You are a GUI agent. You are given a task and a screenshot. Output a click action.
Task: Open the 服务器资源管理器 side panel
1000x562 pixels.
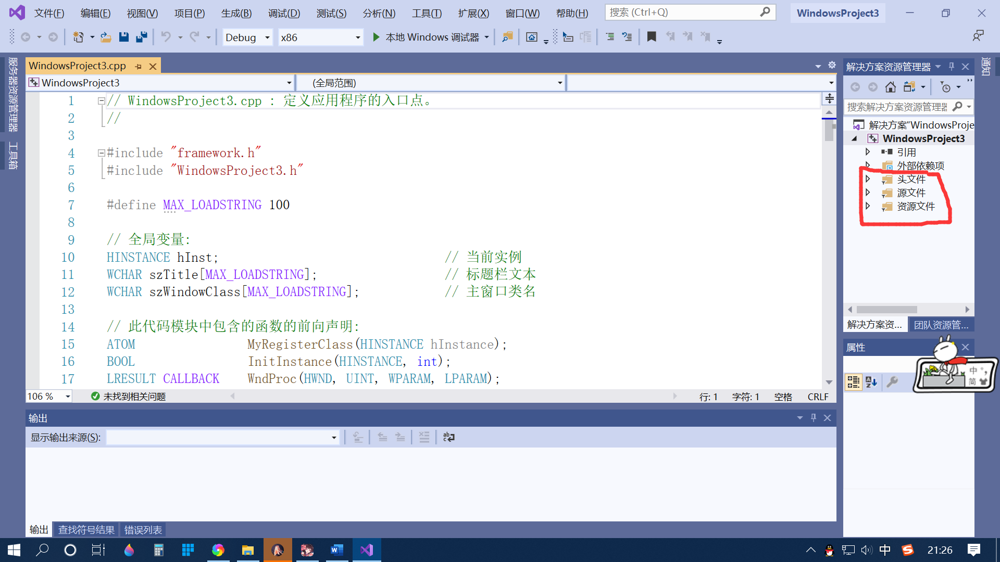(12, 94)
